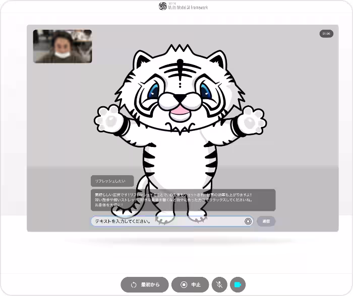This screenshot has width=353, height=296.
Task: Click the user message リフレッシュしたい
Action: click(112, 181)
